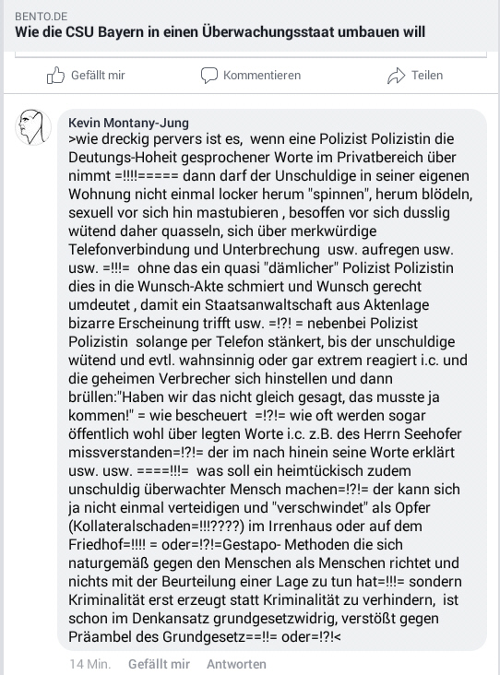500x675 pixels.
Task: Click the word "Kollateralschaden" in the comment
Action: coord(129,526)
